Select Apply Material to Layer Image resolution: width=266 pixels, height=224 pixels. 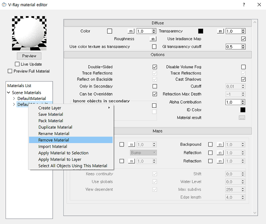coord(60,159)
